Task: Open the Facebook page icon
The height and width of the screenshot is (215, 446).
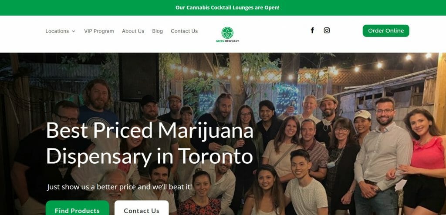Action: 312,30
